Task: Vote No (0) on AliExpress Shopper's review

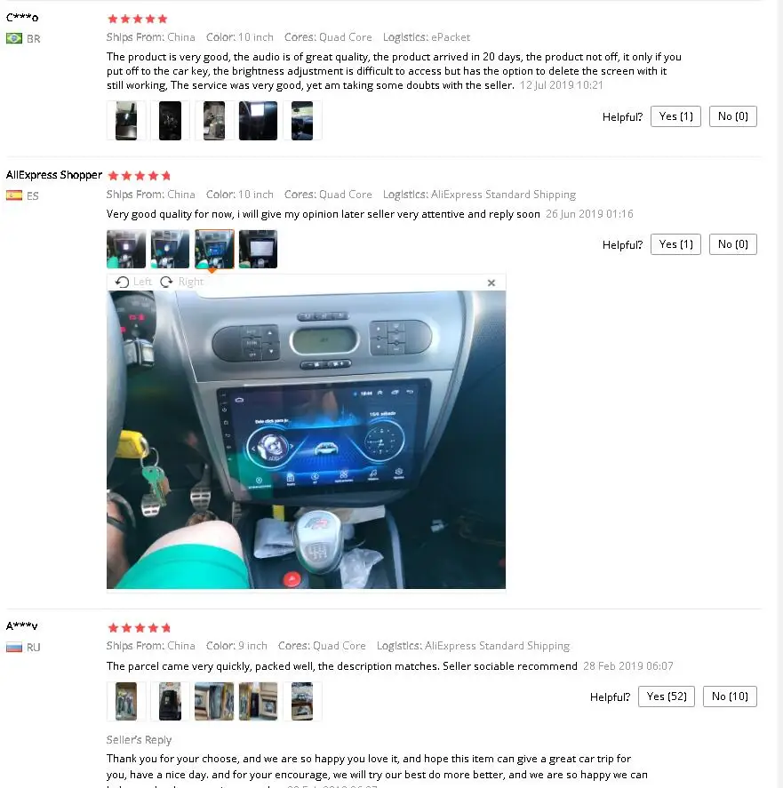Action: click(732, 244)
